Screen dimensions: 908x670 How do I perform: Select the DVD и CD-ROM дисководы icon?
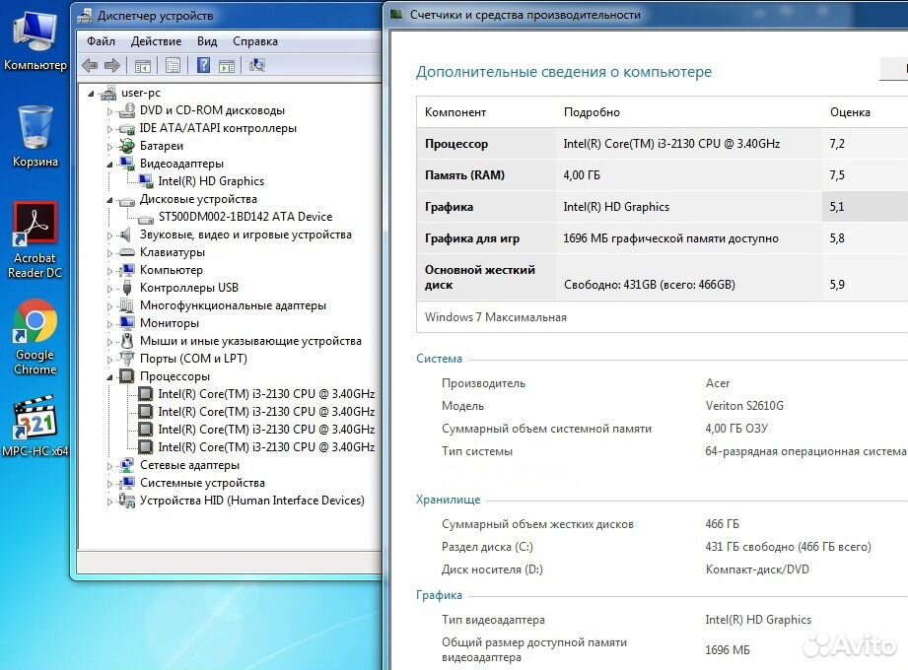127,110
